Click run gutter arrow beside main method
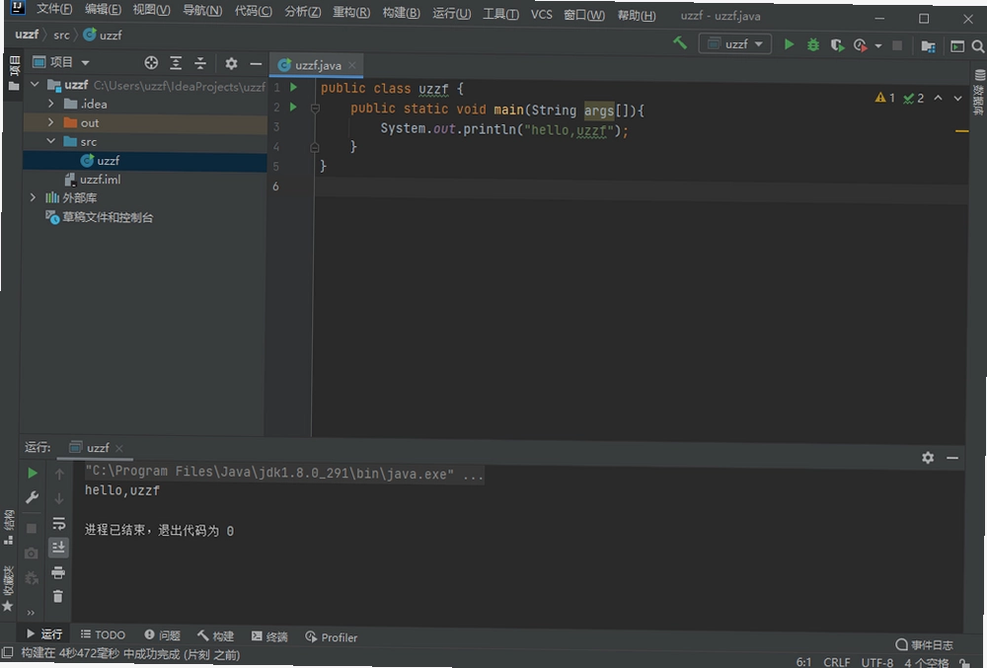 pyautogui.click(x=293, y=108)
